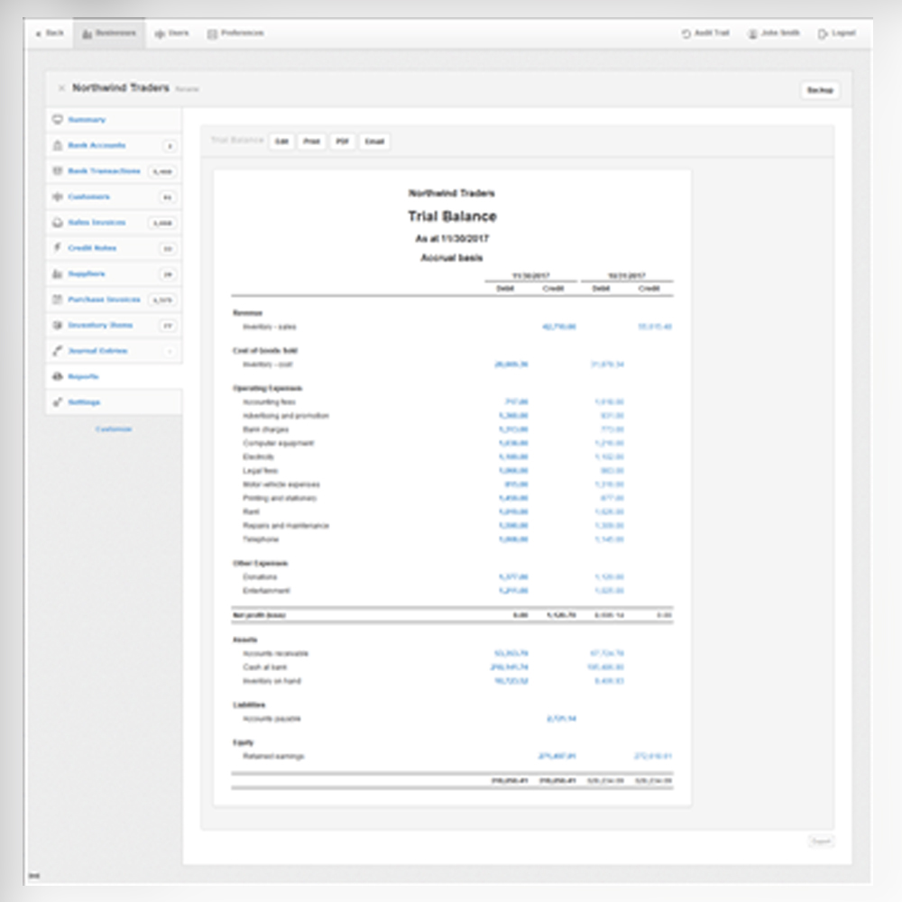Click the Liabilities section heading
This screenshot has width=902, height=902.
click(x=249, y=704)
